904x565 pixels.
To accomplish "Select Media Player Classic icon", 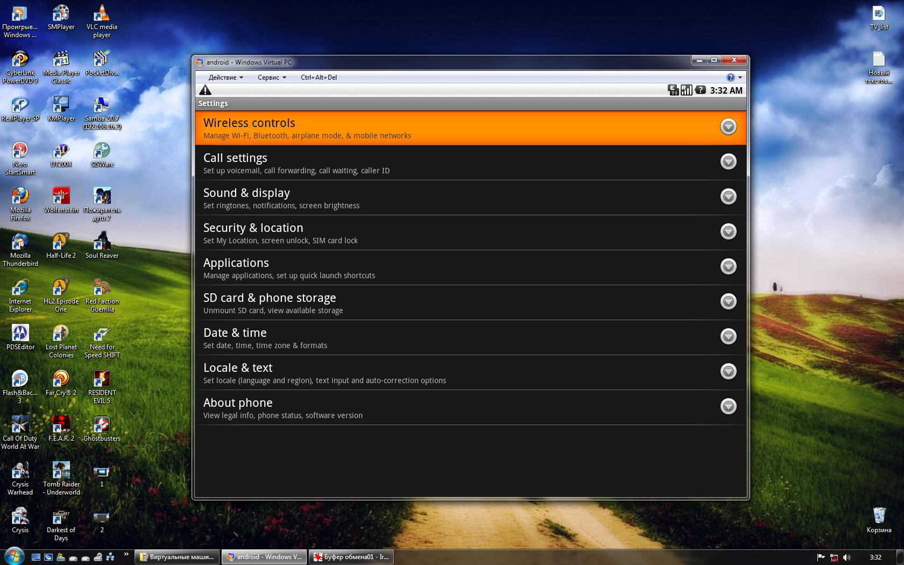I will pos(61,67).
